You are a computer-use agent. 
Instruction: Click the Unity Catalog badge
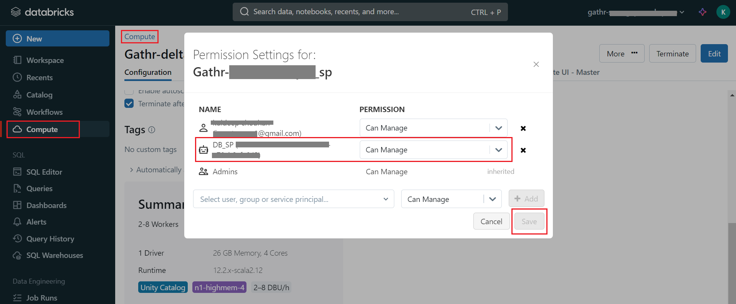click(163, 287)
